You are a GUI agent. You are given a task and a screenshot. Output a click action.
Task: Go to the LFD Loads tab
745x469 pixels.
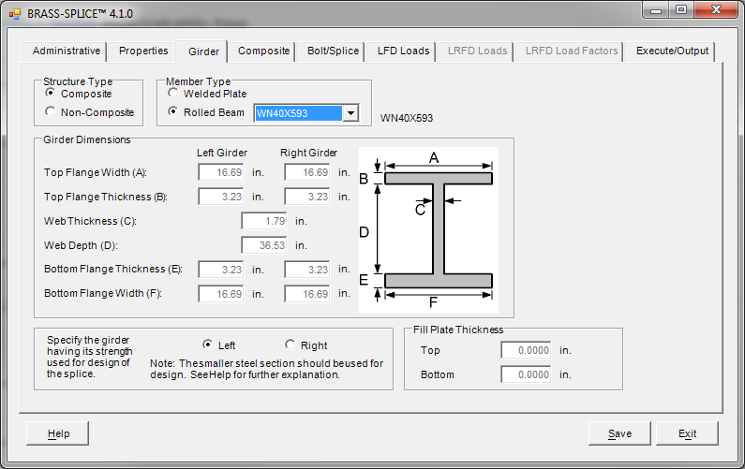pos(402,51)
